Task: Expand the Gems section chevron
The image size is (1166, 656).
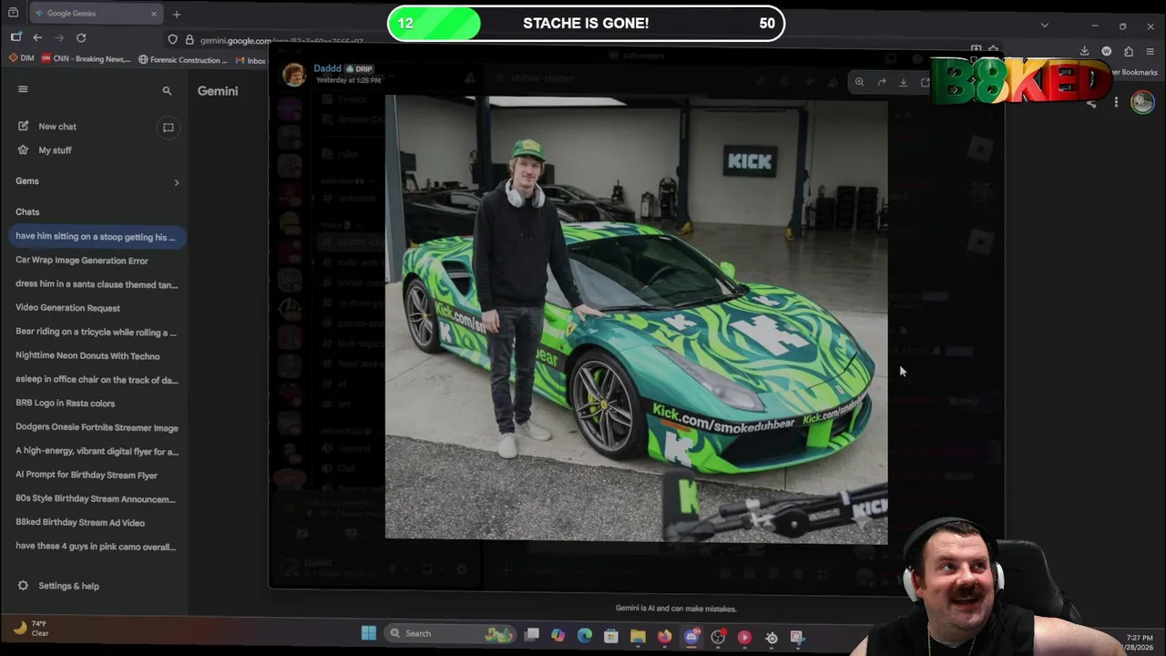Action: (177, 182)
